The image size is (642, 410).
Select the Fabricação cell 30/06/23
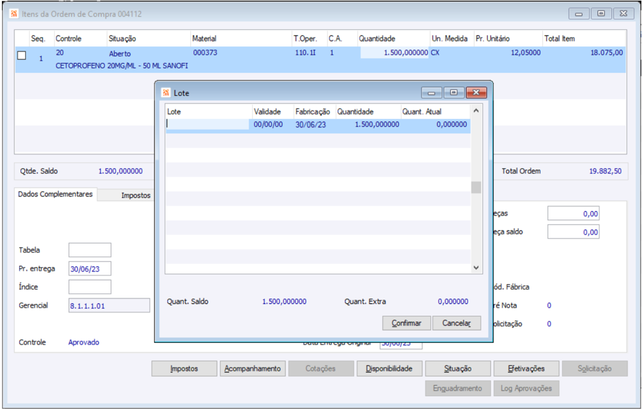[x=311, y=125]
